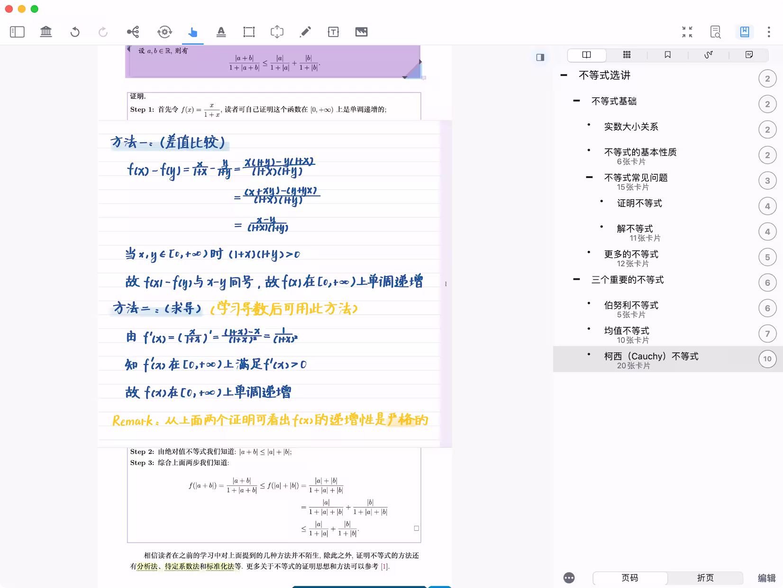This screenshot has width=783, height=588.
Task: Select the rectangle excerpt tool
Action: (x=249, y=32)
